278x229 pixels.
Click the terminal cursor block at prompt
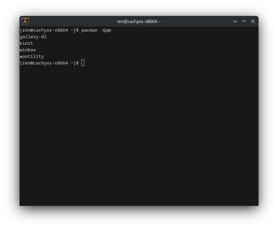83,63
